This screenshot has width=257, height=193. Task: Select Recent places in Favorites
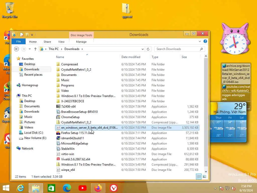[x=33, y=75]
